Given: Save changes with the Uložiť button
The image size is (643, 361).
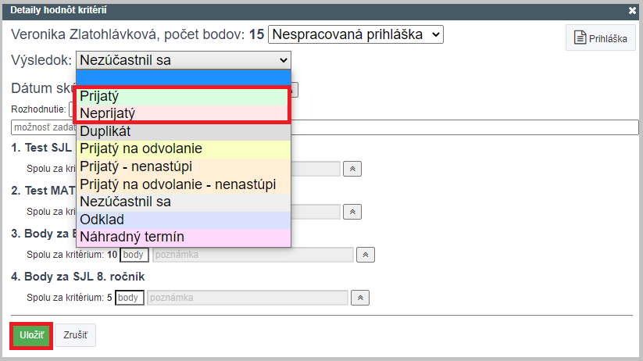Looking at the screenshot, I should (31, 335).
